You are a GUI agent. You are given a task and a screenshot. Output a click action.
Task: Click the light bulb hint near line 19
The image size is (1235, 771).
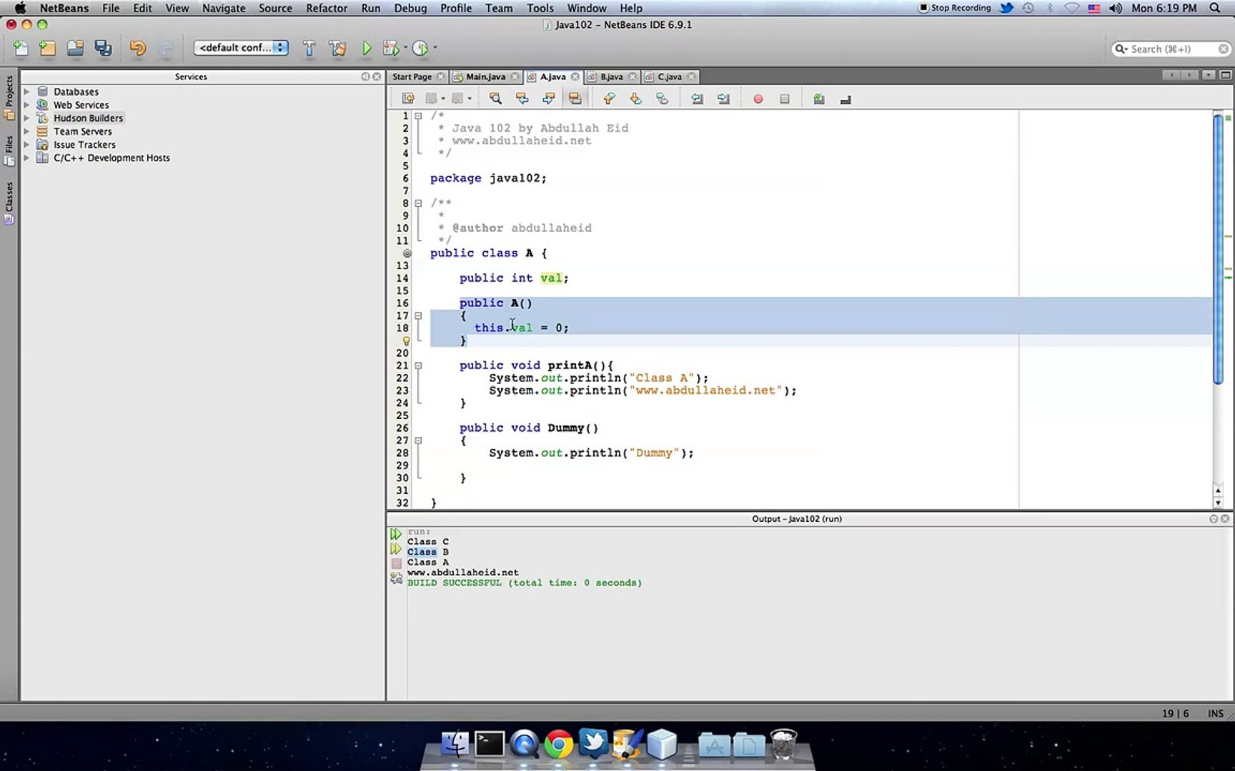point(406,341)
